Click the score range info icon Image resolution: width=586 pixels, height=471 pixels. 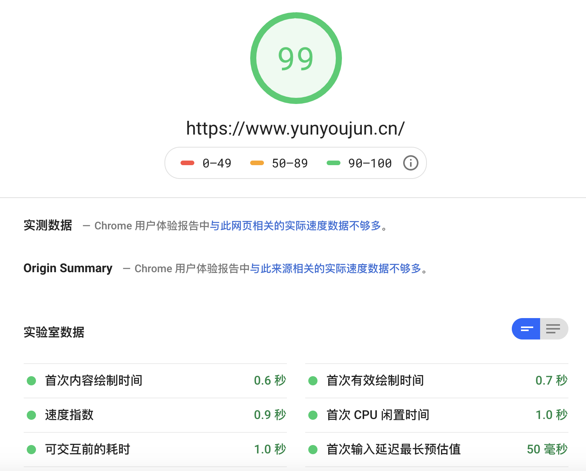click(411, 163)
